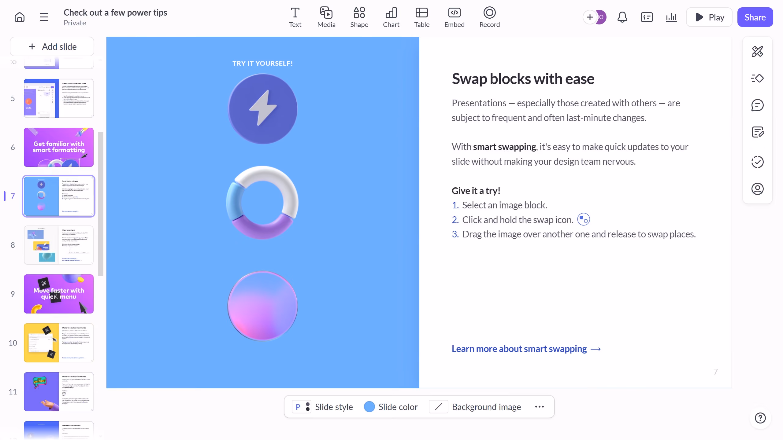Open more slide options ellipsis
The width and height of the screenshot is (783, 440).
(x=540, y=407)
